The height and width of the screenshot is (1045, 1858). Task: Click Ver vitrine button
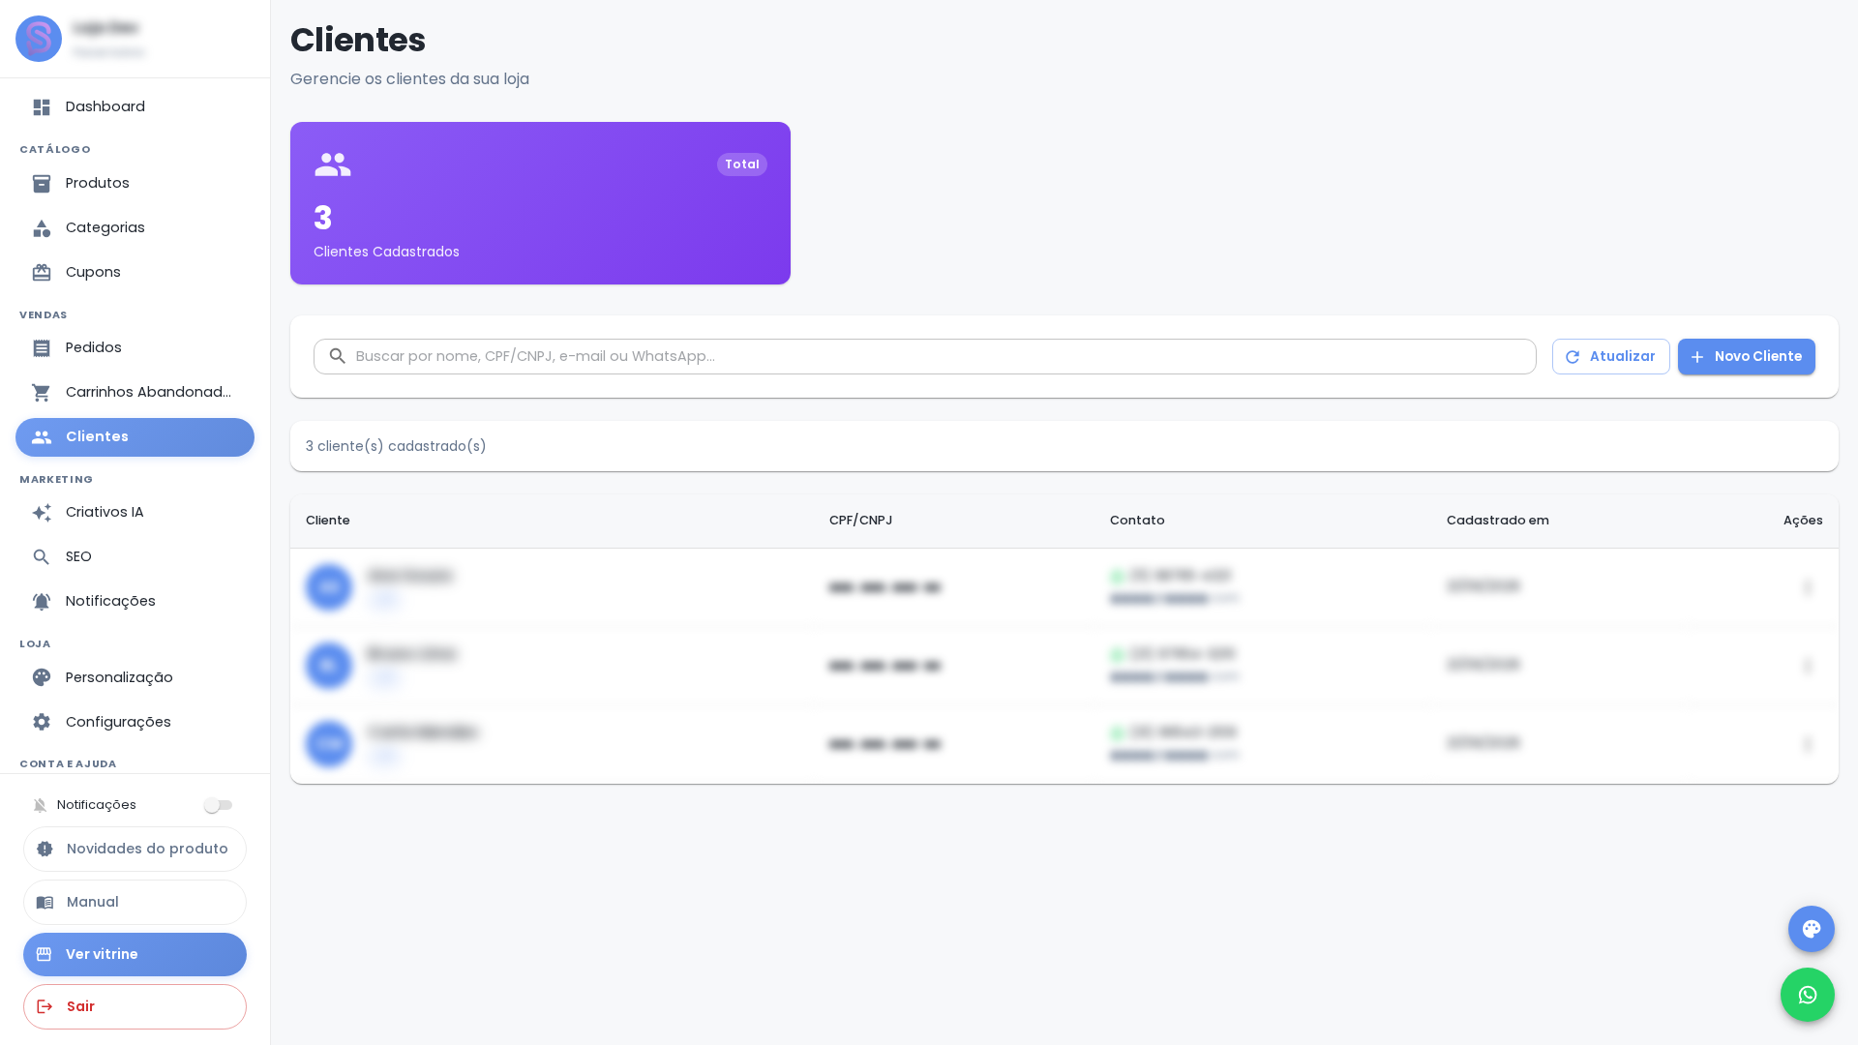point(135,955)
